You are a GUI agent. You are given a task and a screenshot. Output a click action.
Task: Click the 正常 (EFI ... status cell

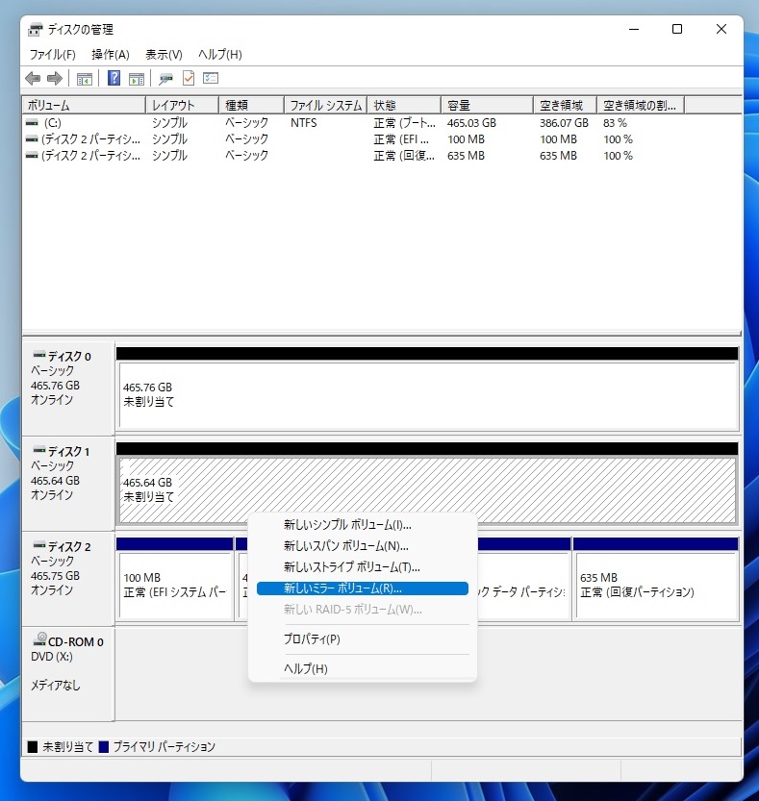coord(401,138)
